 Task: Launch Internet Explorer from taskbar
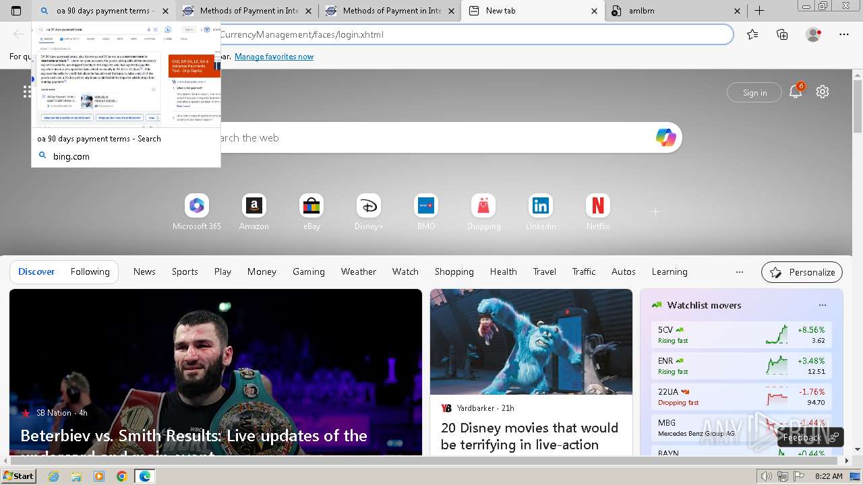tap(53, 476)
